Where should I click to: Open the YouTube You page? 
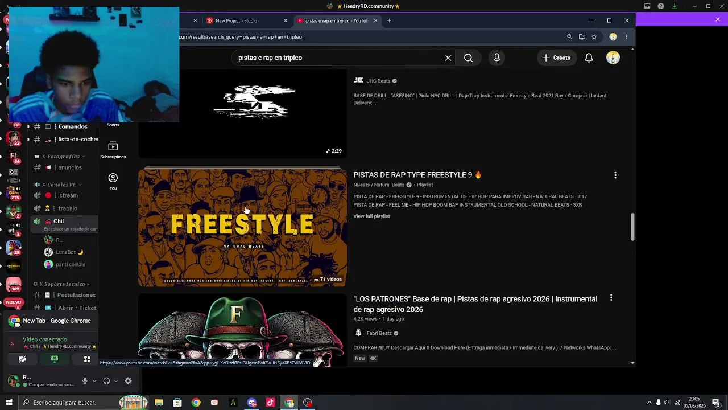(x=113, y=182)
